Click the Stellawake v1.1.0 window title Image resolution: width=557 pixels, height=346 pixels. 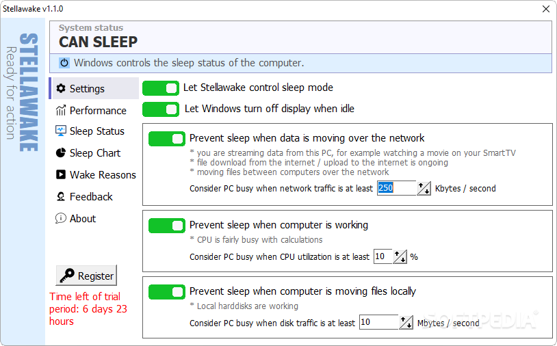[x=33, y=9]
